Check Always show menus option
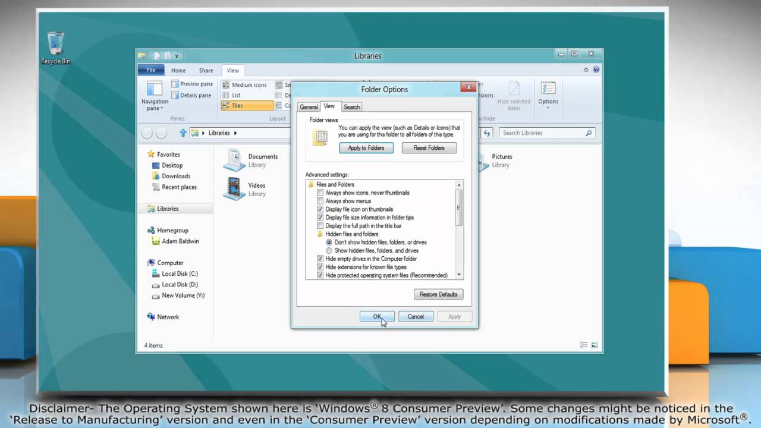761x428 pixels. pos(320,201)
